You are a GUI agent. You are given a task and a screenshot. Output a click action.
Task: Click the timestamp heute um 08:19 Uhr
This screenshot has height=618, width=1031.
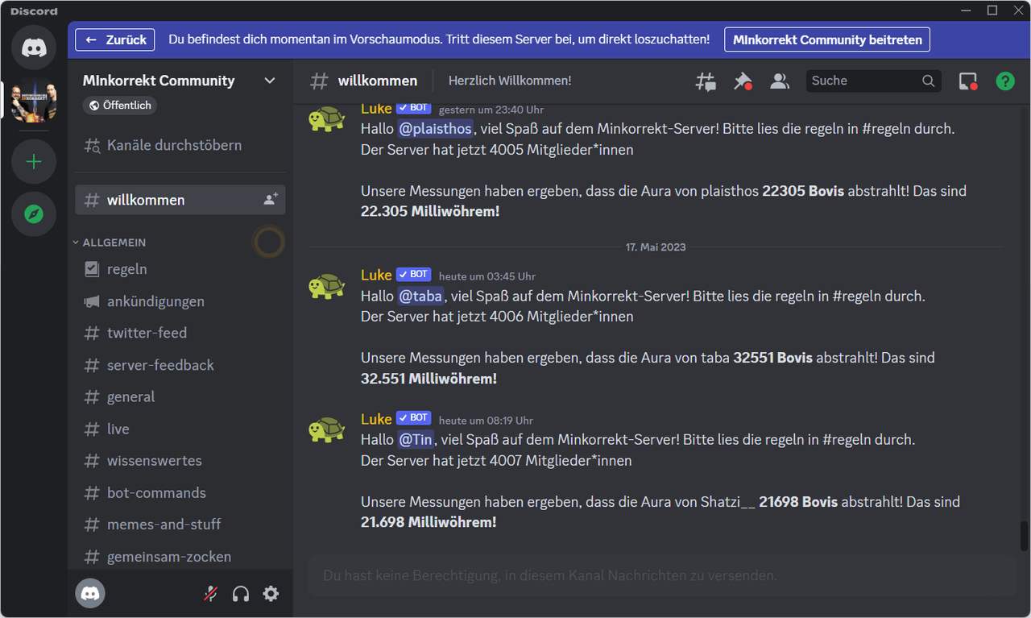486,421
